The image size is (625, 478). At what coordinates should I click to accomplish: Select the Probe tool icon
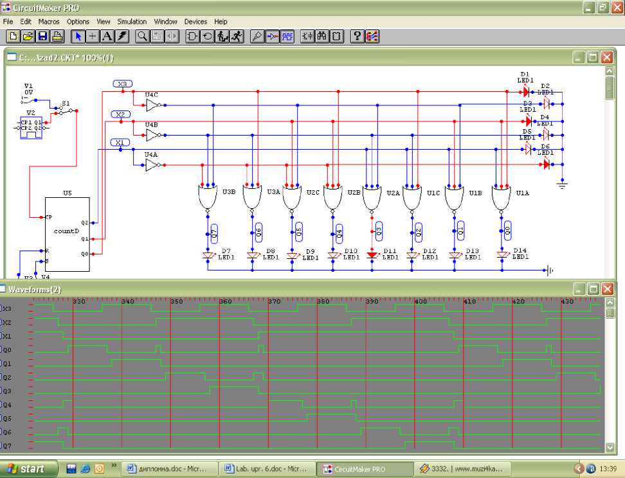[x=257, y=37]
